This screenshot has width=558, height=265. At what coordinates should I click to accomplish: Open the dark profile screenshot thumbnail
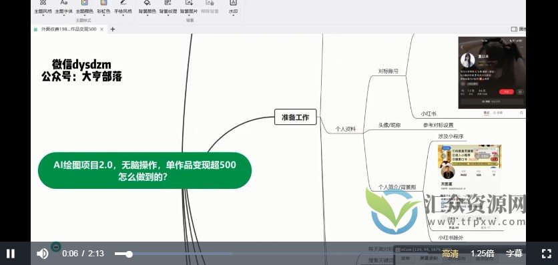pos(492,72)
